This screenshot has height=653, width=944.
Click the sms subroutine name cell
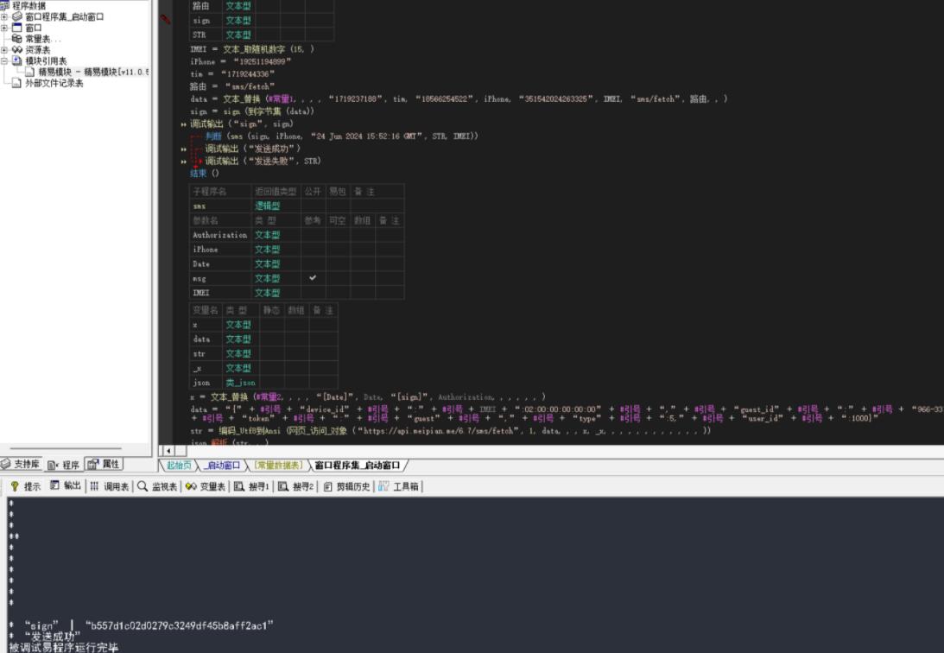coord(220,206)
